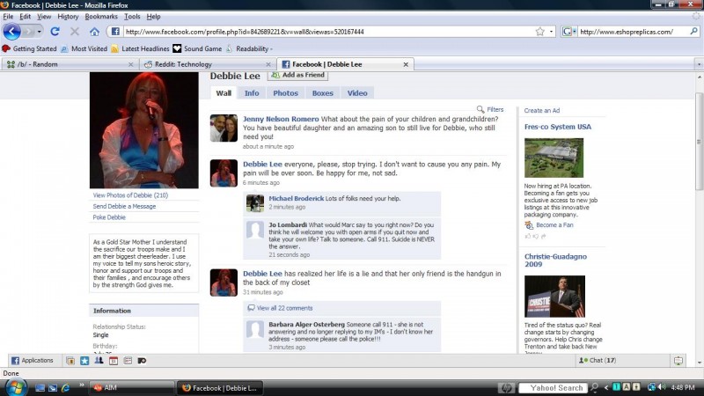The image size is (704, 396).
Task: Open the address bar history dropdown arrow
Action: 552,32
